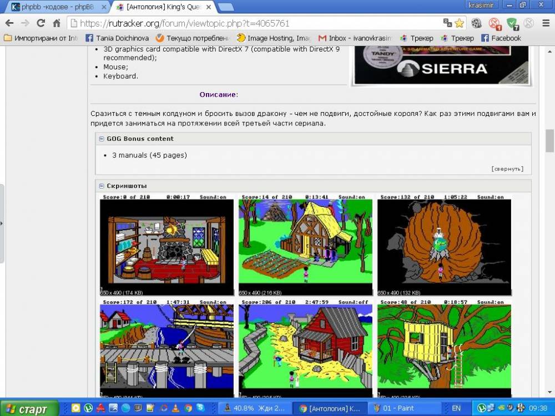This screenshot has height=416, width=555.
Task: Click the [Антология] Chrome taskbar button
Action: point(330,408)
